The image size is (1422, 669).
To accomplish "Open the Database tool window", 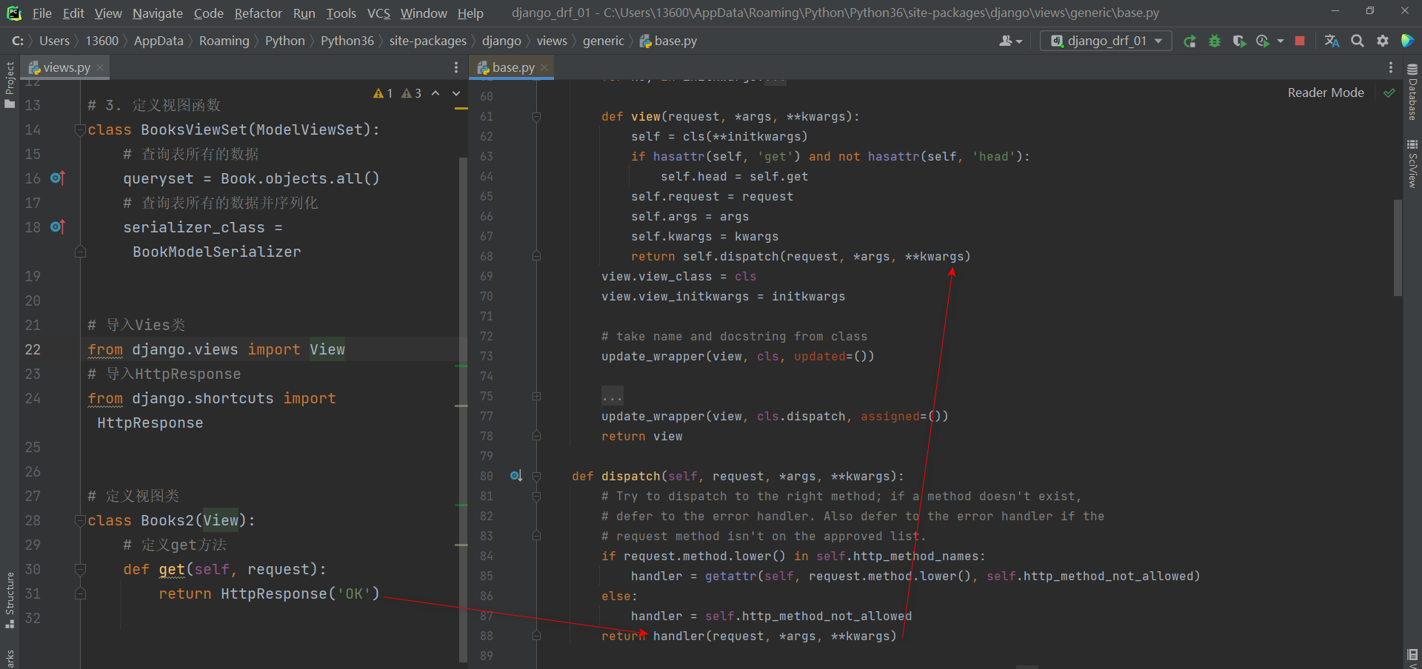I will pos(1412,93).
